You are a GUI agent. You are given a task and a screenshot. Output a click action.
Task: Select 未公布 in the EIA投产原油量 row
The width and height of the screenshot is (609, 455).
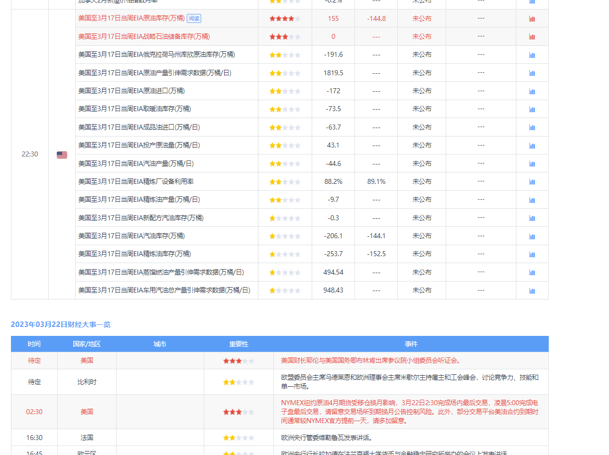[422, 145]
